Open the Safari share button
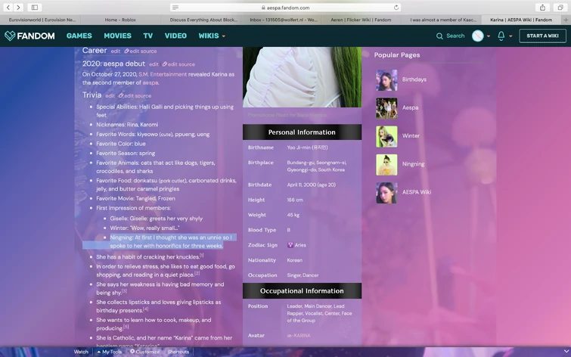Screen dimensions: 571x357 (542, 8)
